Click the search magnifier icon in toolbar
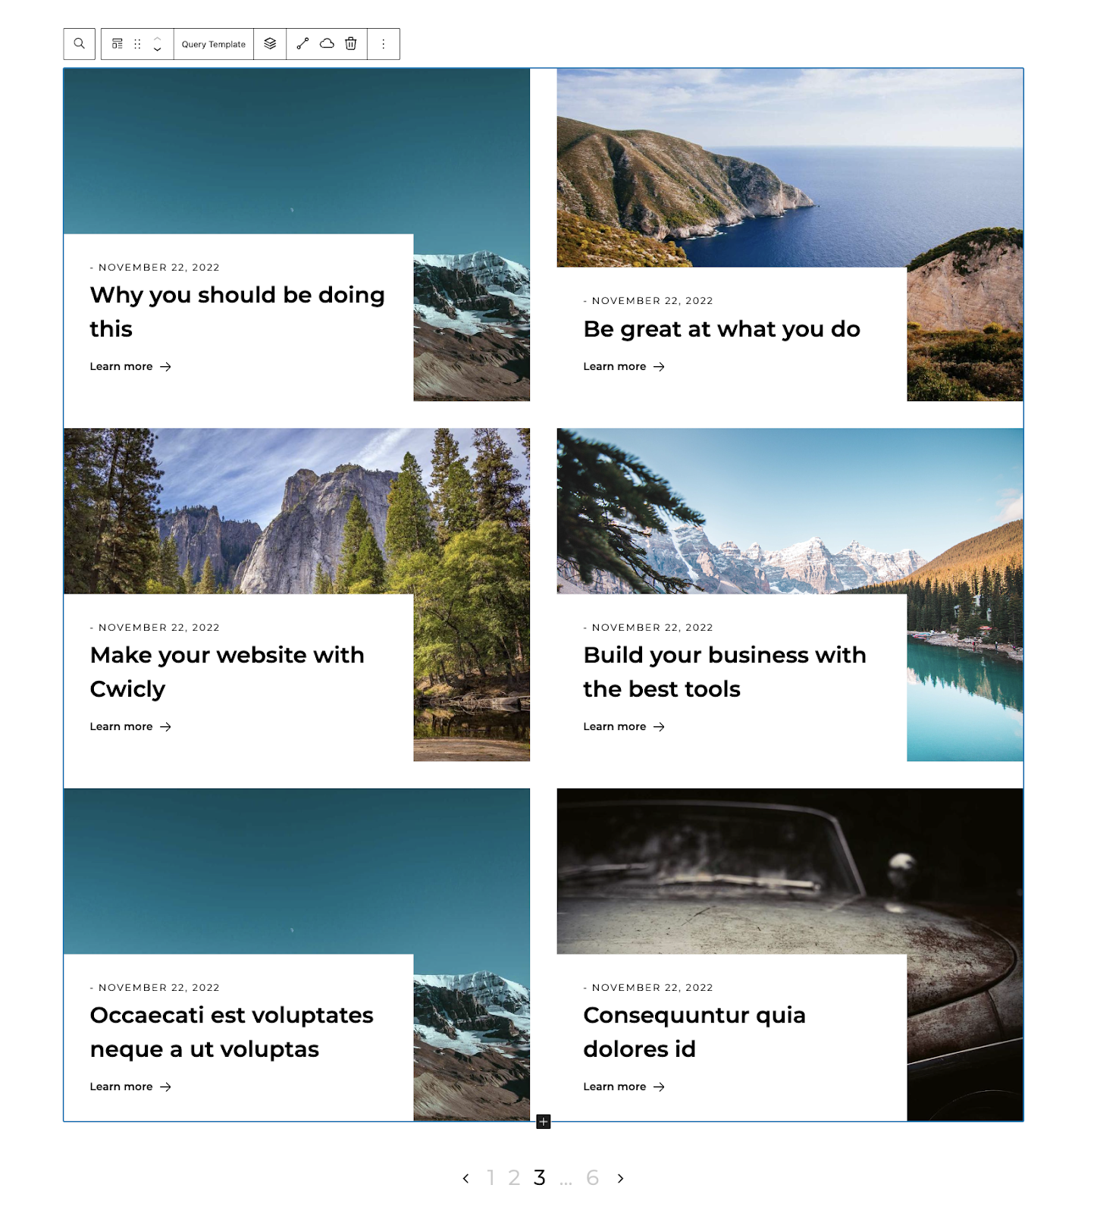The width and height of the screenshot is (1097, 1213). (79, 44)
